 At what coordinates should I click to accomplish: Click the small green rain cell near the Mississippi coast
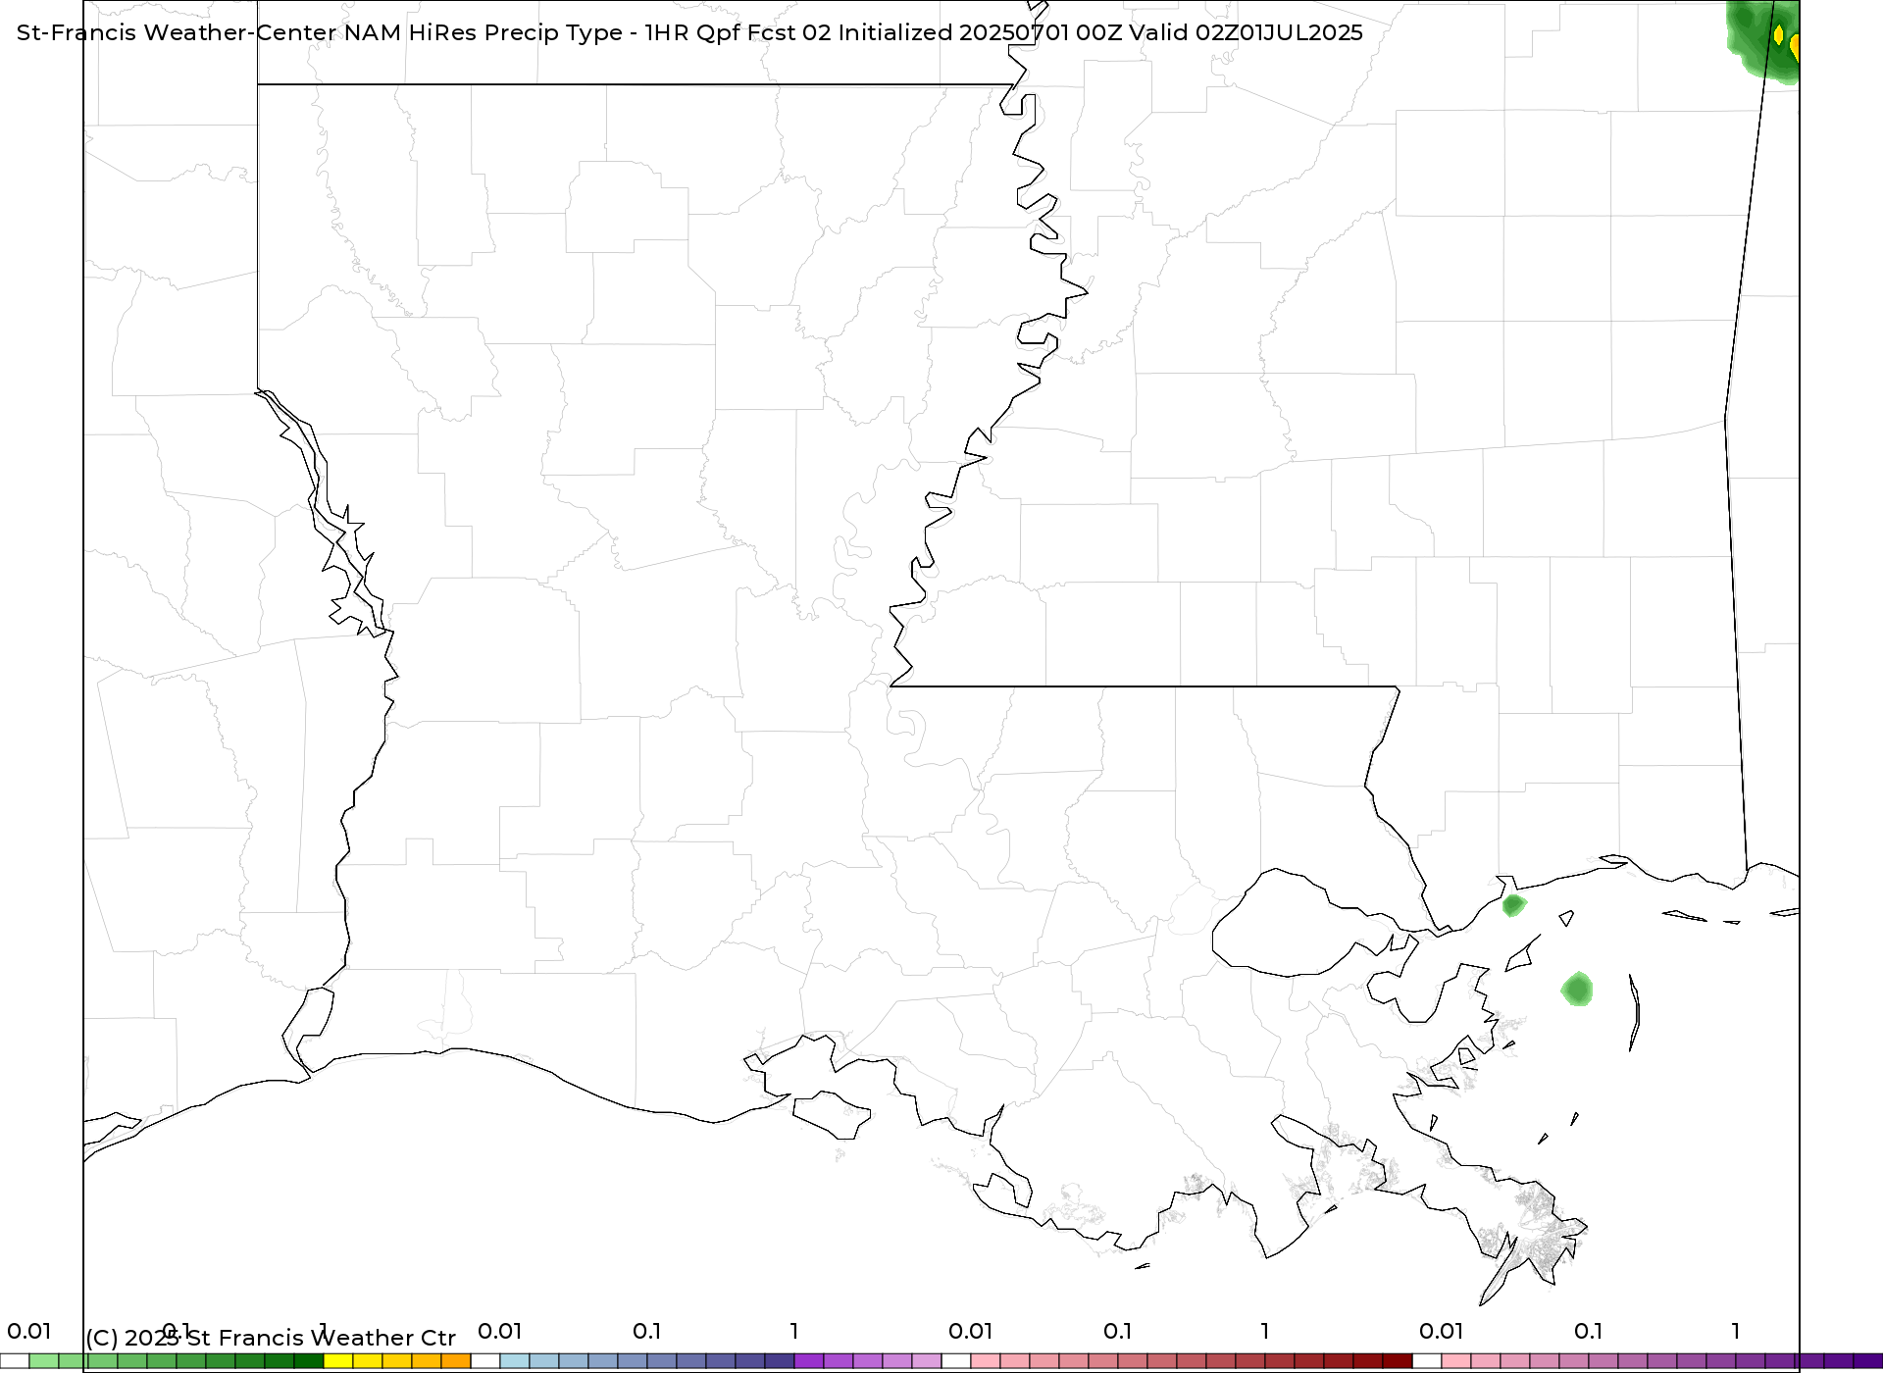point(1514,904)
